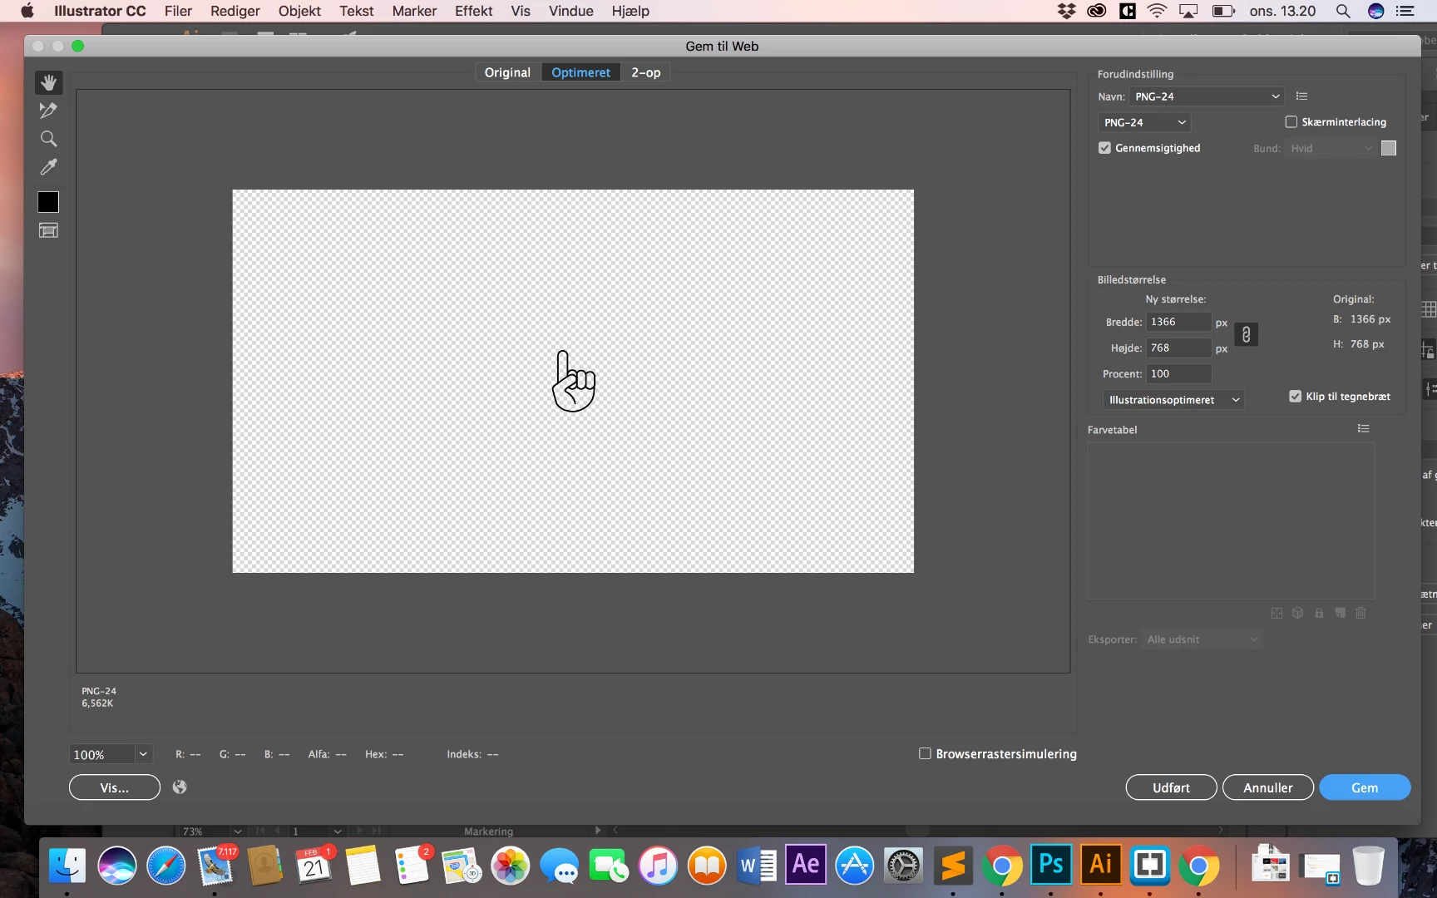
Task: Click the Udført button
Action: 1171,787
